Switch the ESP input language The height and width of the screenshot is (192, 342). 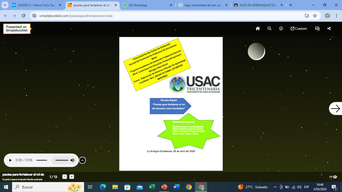306,187
